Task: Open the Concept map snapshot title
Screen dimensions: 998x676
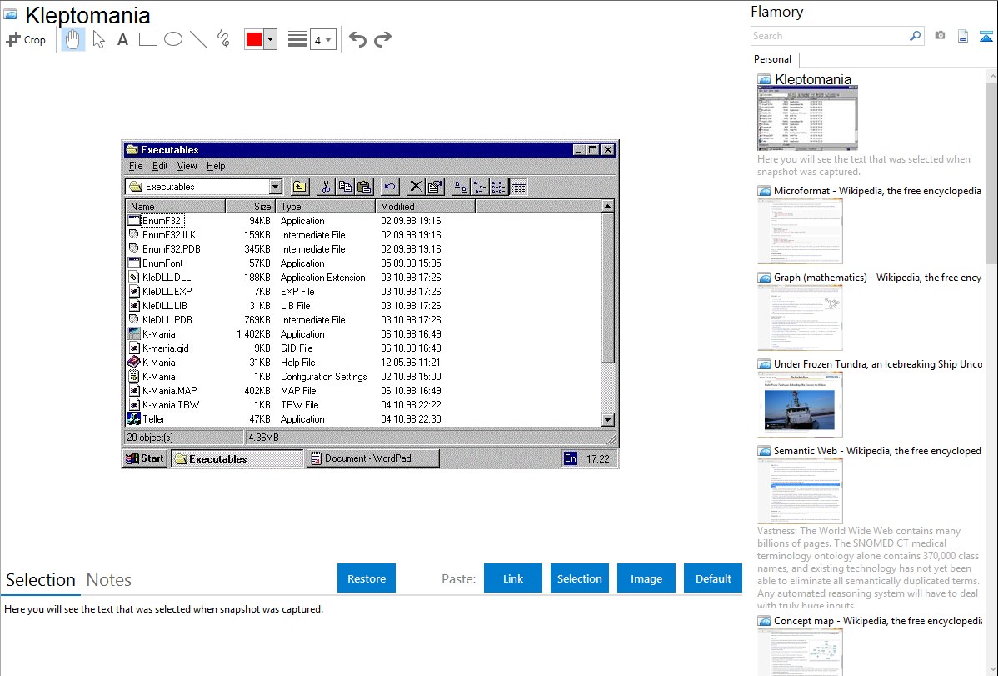Action: [x=878, y=621]
